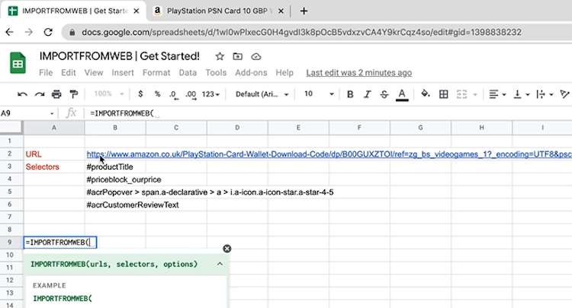Open the text color picker

click(x=402, y=95)
